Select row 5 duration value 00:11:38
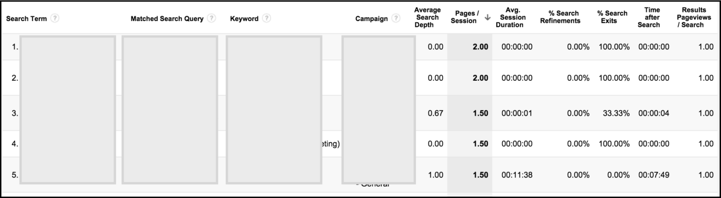The image size is (721, 198). tap(517, 175)
